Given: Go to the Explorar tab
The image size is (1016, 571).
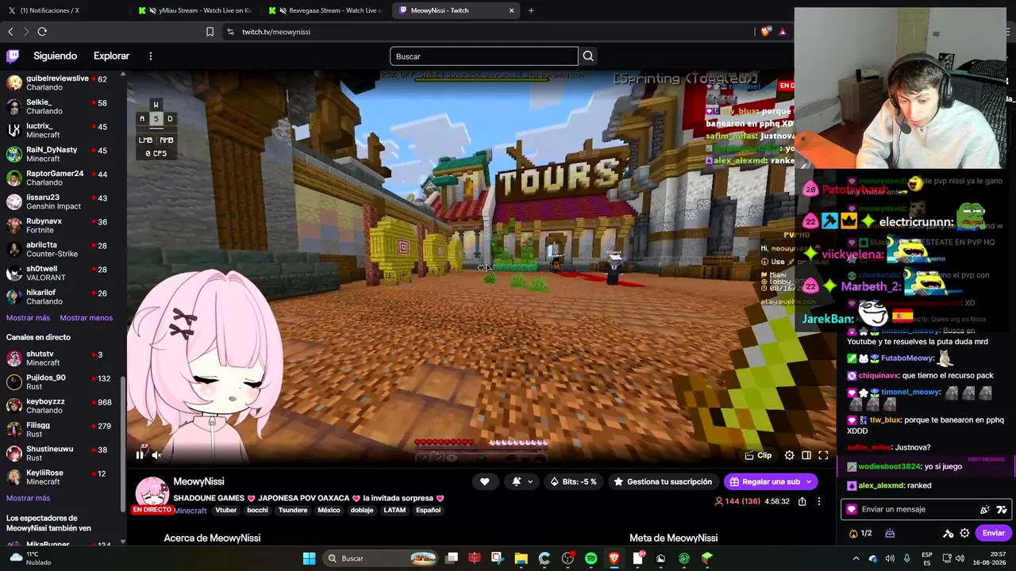Looking at the screenshot, I should pos(111,56).
